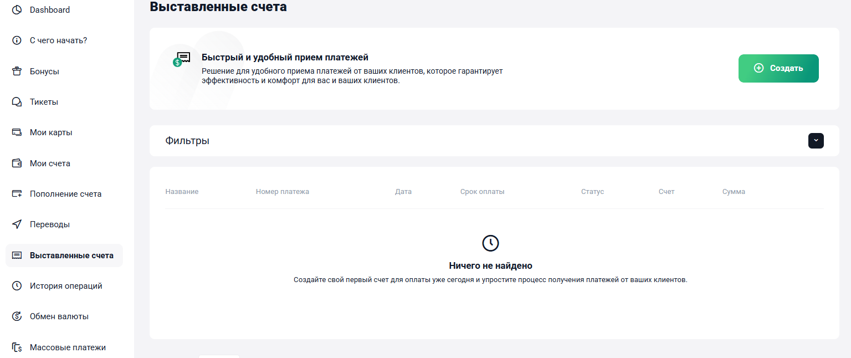Click the Фильтры section title
The width and height of the screenshot is (851, 358).
pyautogui.click(x=187, y=141)
